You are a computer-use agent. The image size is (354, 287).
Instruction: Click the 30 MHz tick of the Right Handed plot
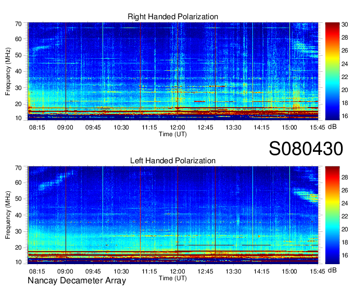[18, 88]
